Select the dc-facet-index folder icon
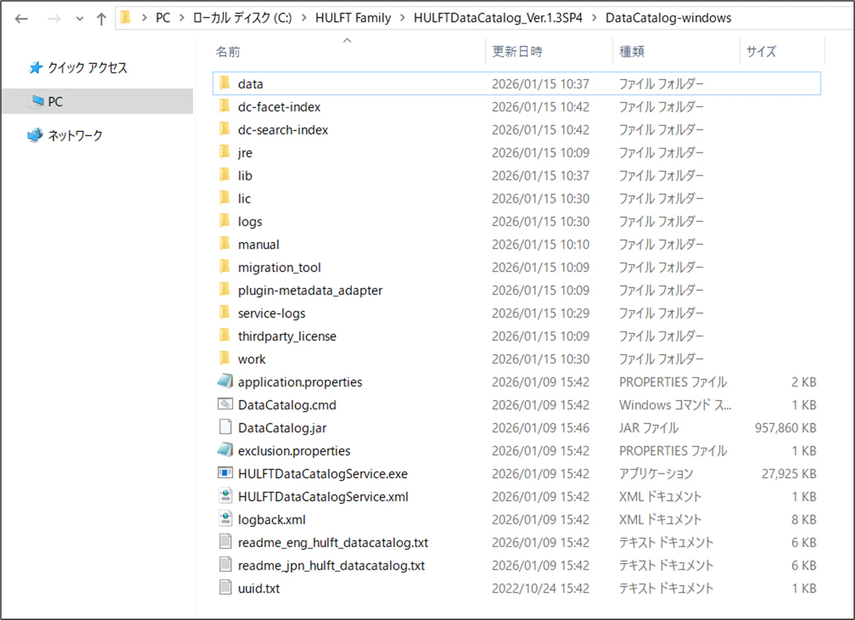The height and width of the screenshot is (620, 855). click(224, 107)
